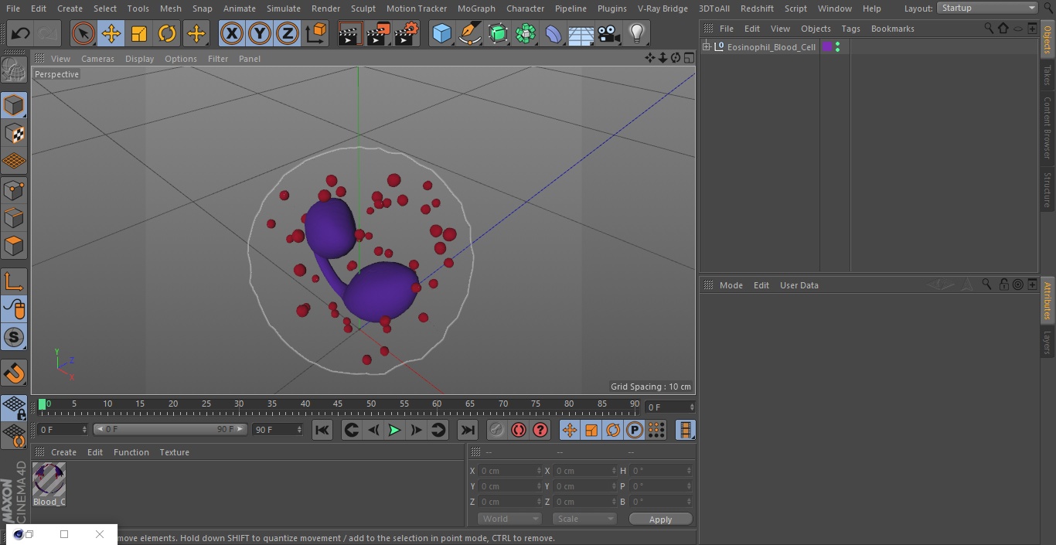Switch to the Layers side tab

click(1047, 342)
